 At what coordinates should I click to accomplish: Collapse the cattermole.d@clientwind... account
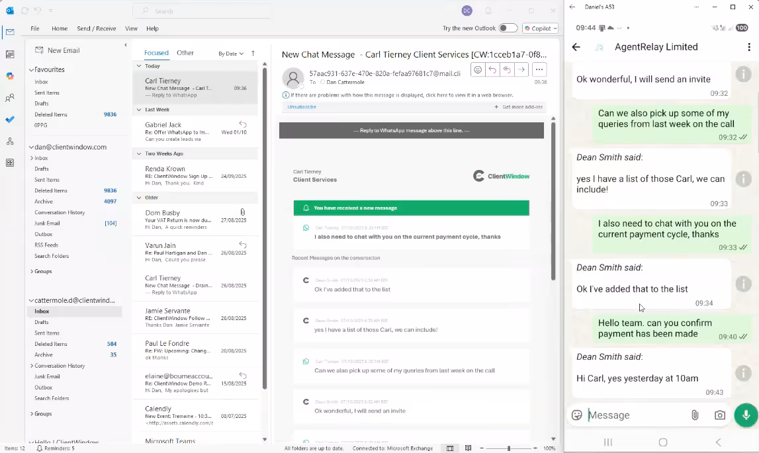32,300
